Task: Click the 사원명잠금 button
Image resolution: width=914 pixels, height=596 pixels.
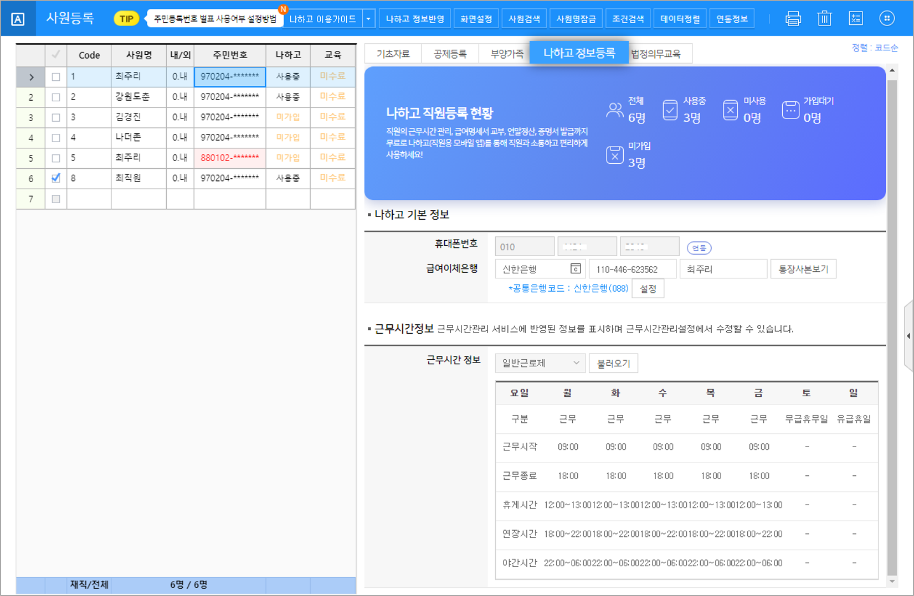Action: click(576, 19)
